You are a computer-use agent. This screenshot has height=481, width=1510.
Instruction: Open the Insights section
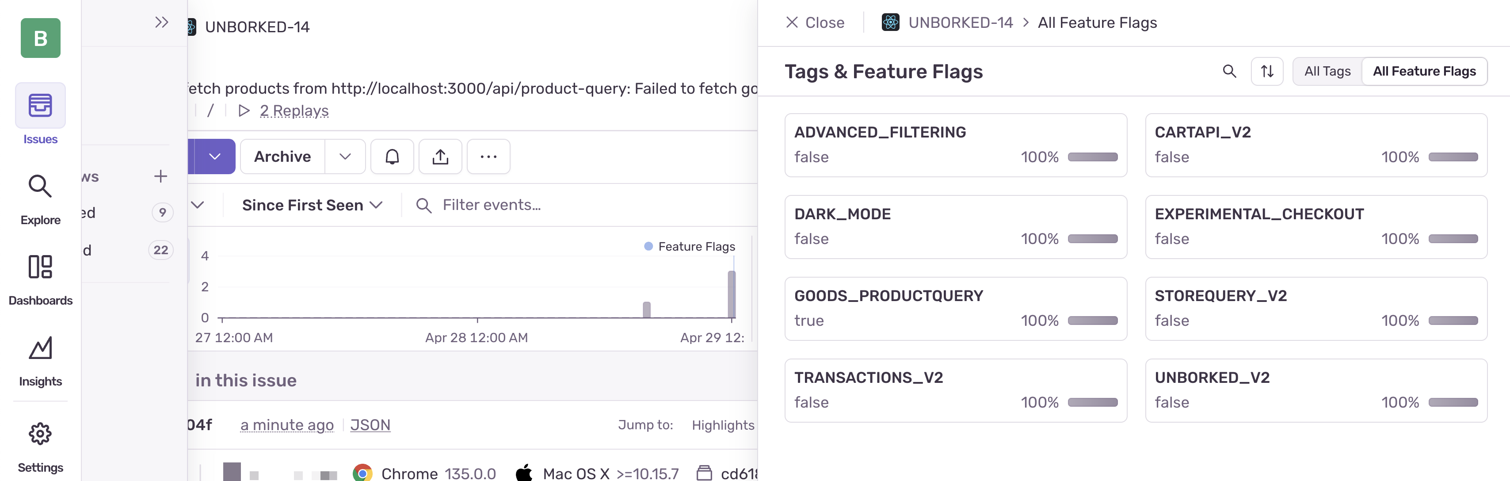(40, 348)
